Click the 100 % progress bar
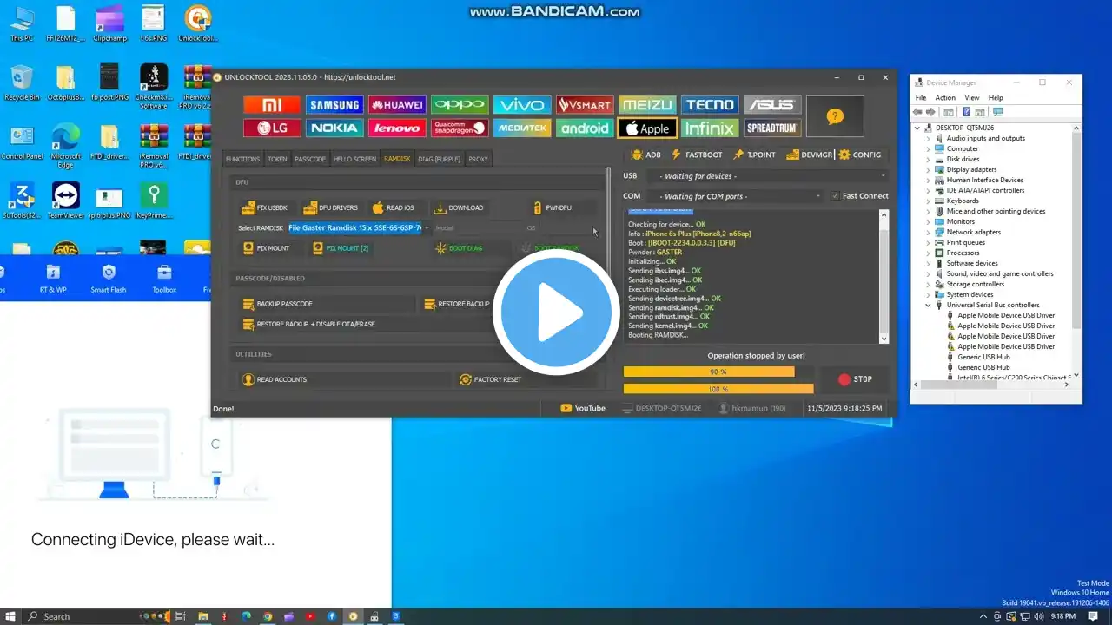 [x=718, y=389]
